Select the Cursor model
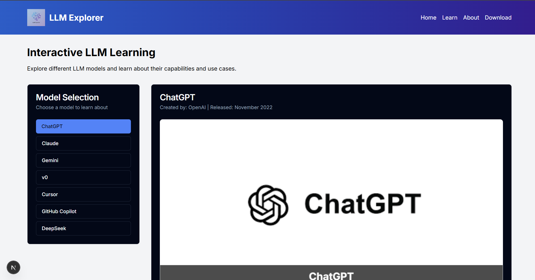The width and height of the screenshot is (535, 280). coord(83,194)
